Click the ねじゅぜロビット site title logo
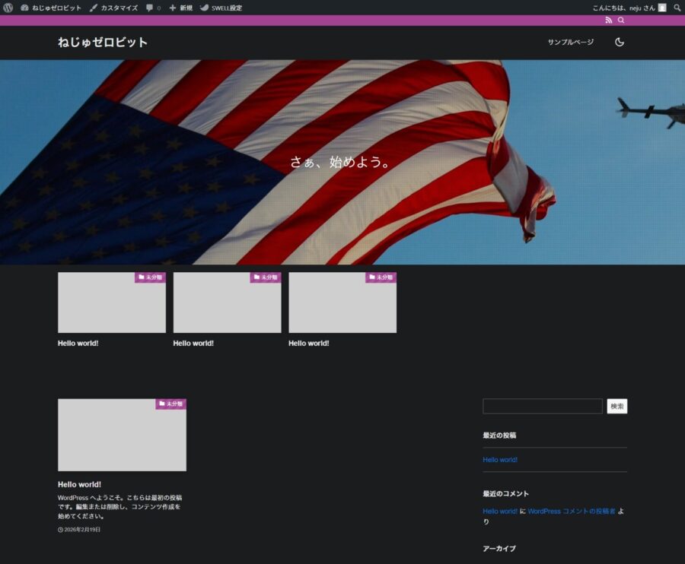685x564 pixels. pyautogui.click(x=103, y=43)
